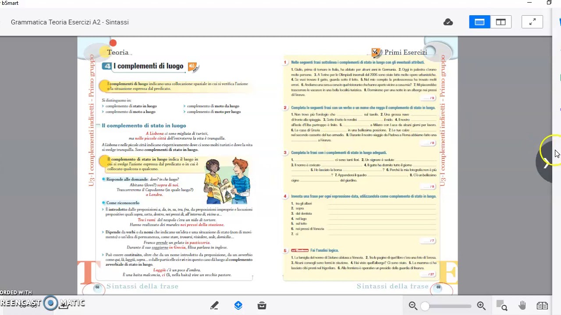This screenshot has height=315, width=561.
Task: Click 'Fai l'analisi logica' exercise title
Action: [x=324, y=251]
